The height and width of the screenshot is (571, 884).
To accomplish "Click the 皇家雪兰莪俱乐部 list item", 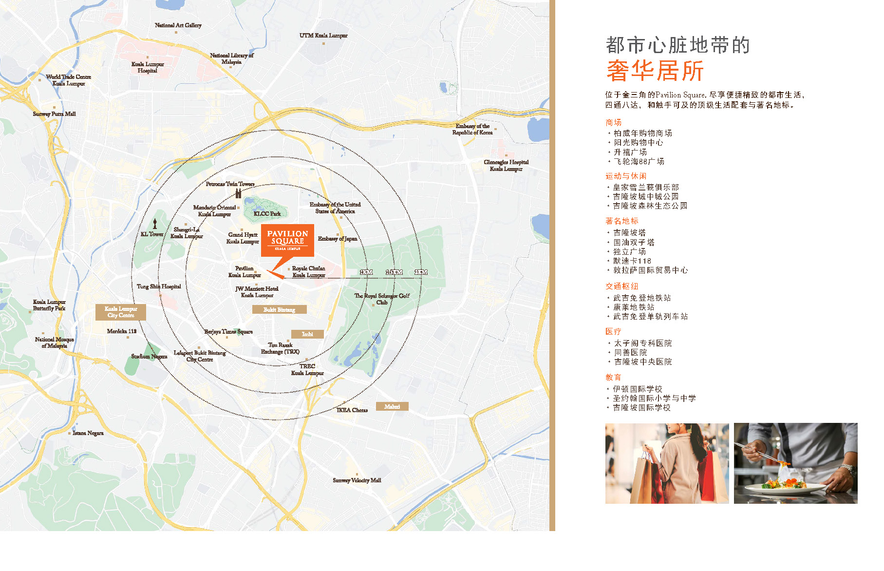I will tap(646, 188).
